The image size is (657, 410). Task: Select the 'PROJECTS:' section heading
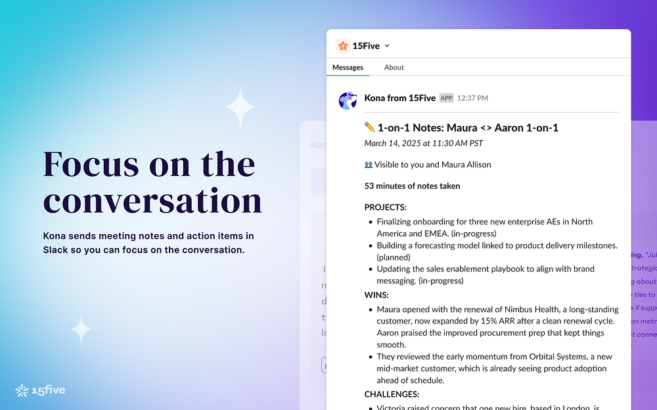coord(385,207)
